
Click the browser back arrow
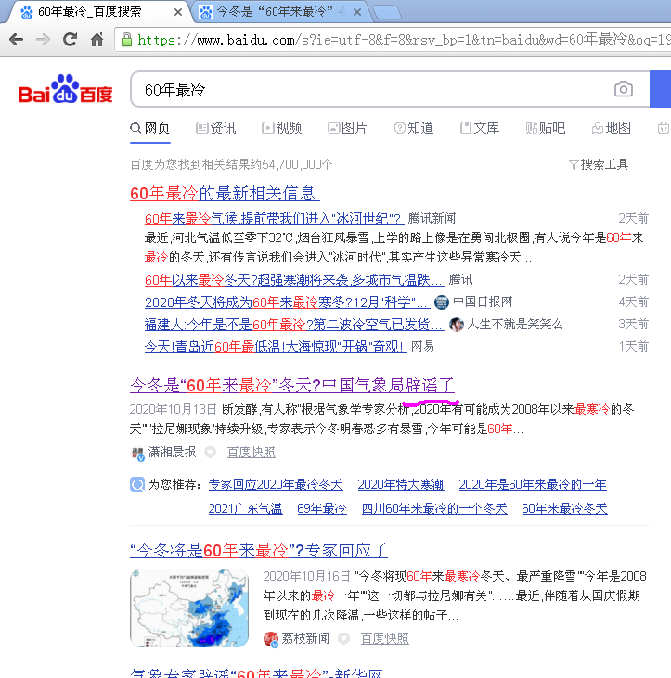16,40
